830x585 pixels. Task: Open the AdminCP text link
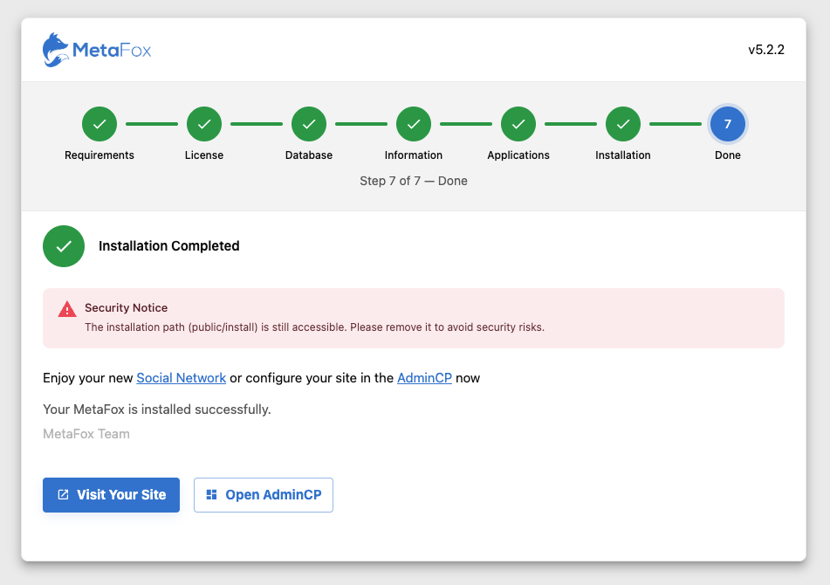click(424, 378)
